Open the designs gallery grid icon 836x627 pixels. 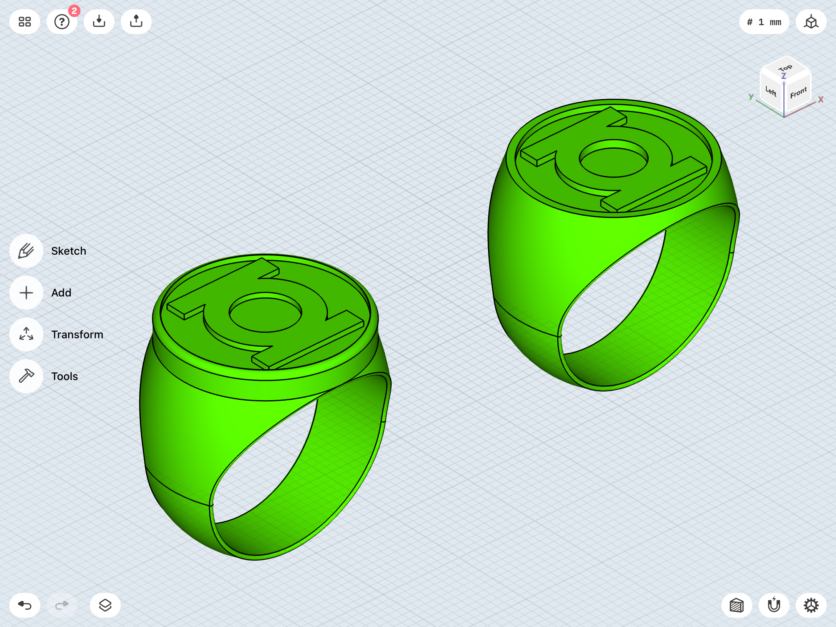[25, 22]
